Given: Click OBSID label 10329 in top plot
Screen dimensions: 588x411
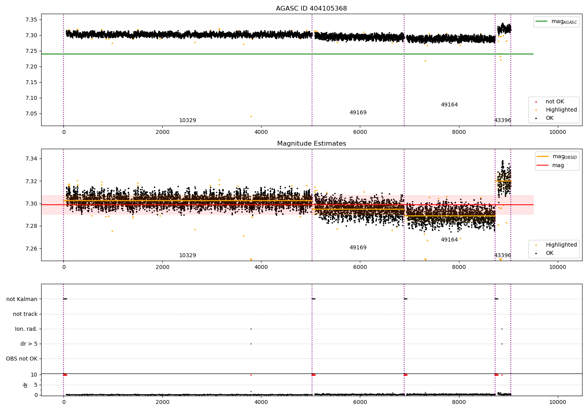Looking at the screenshot, I should pyautogui.click(x=187, y=121).
